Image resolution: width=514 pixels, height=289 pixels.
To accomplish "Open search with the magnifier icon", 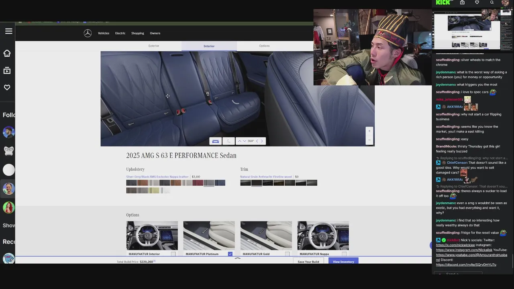I will coord(492,2).
